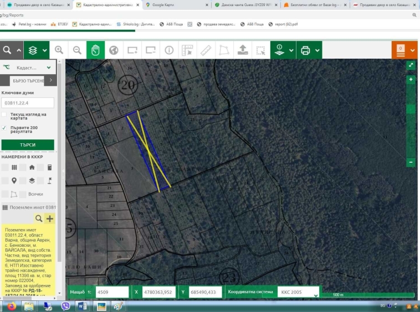The width and height of the screenshot is (420, 312).
Task: Edit the Мащаб scale field 4509
Action: pyautogui.click(x=112, y=292)
